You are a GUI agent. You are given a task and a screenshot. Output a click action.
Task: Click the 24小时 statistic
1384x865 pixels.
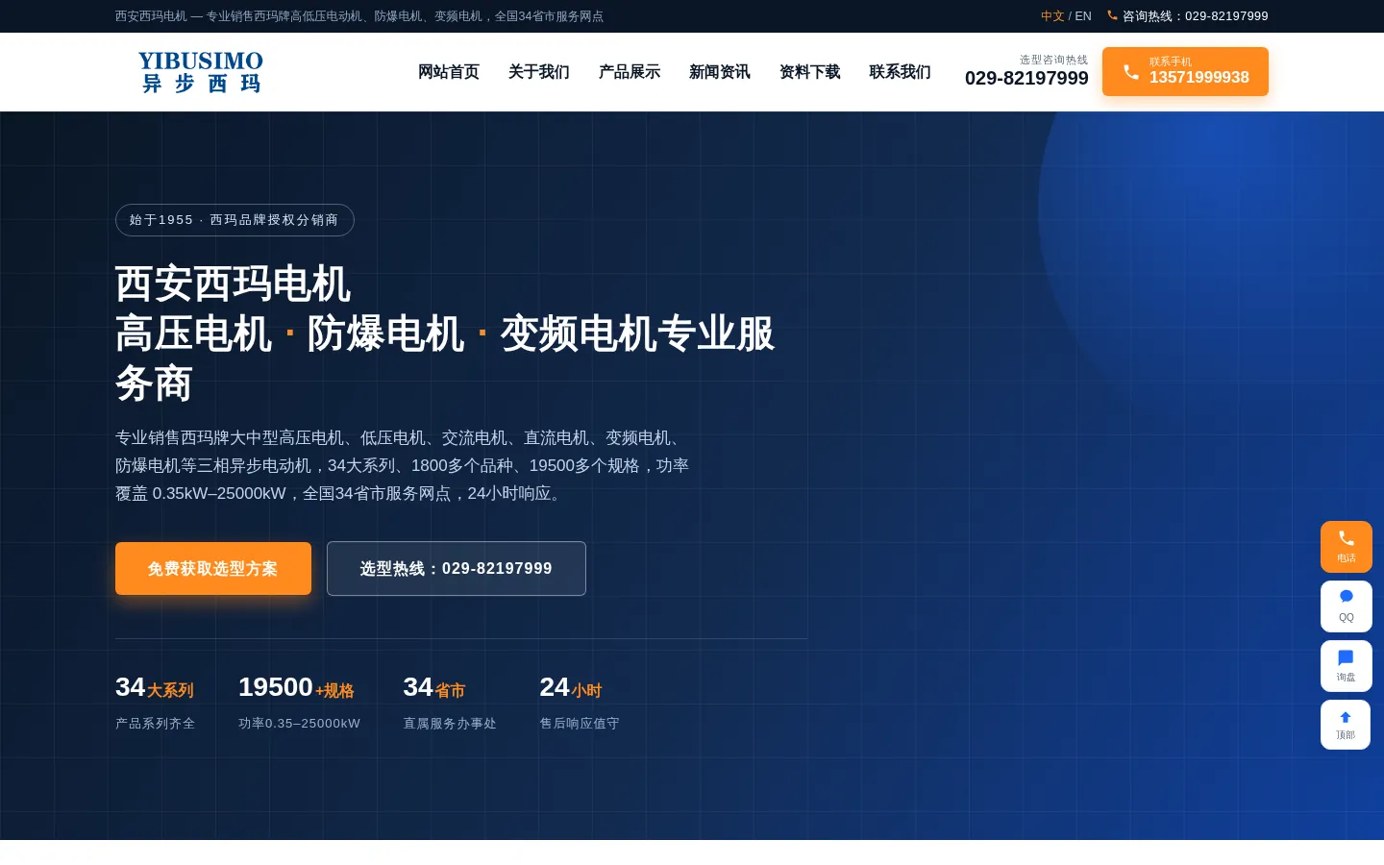[x=571, y=688]
